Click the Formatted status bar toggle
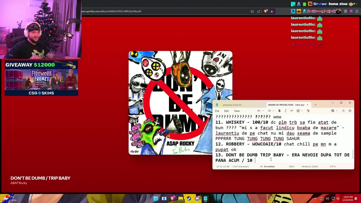Image resolution: width=361 pixels, height=203 pixels. [267, 167]
